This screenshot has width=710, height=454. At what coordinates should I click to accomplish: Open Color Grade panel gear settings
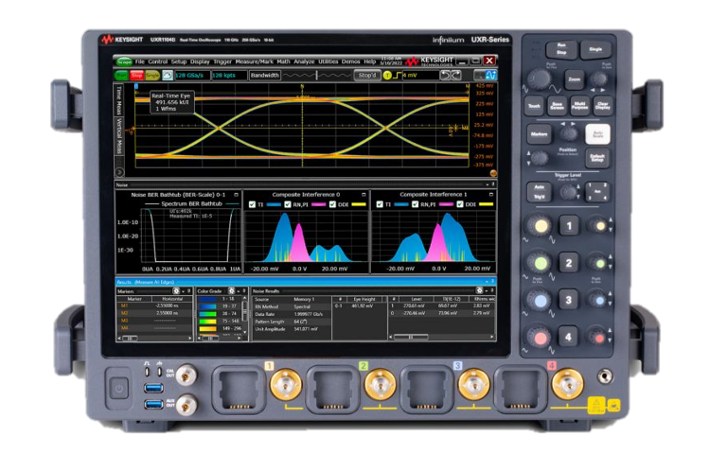tap(231, 290)
